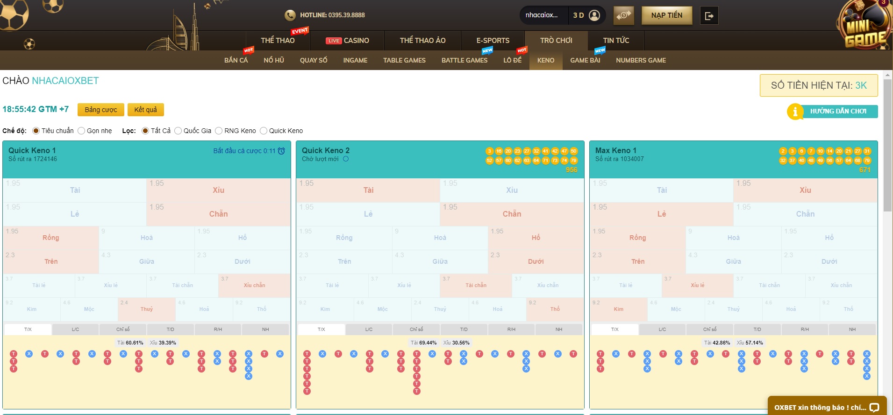Viewport: 893px width, 415px height.
Task: Choose the RNG Keno filter radio button
Action: 219,131
